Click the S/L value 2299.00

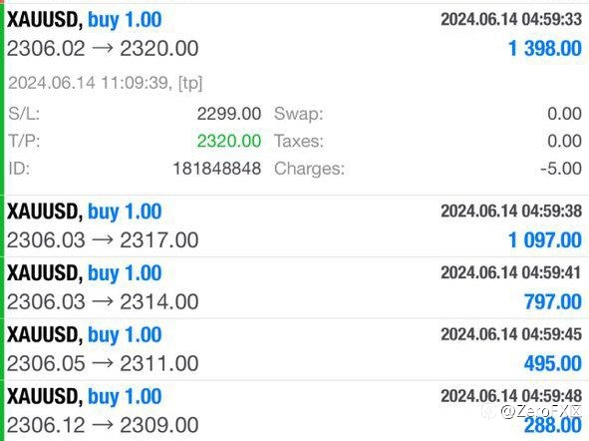(x=229, y=114)
